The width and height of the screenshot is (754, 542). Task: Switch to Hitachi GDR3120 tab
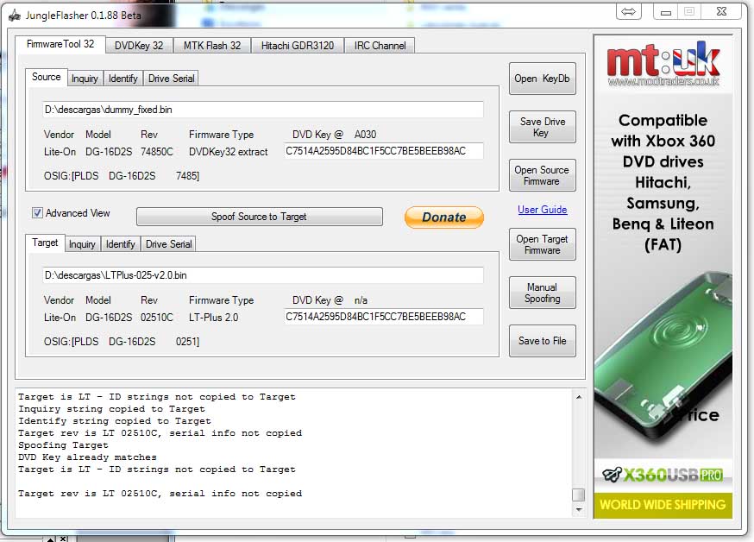tap(297, 46)
